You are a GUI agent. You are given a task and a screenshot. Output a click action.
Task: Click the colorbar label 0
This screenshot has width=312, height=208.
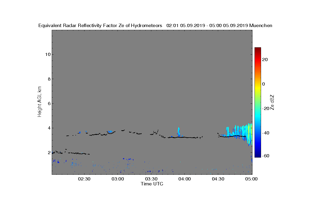coord(264,84)
